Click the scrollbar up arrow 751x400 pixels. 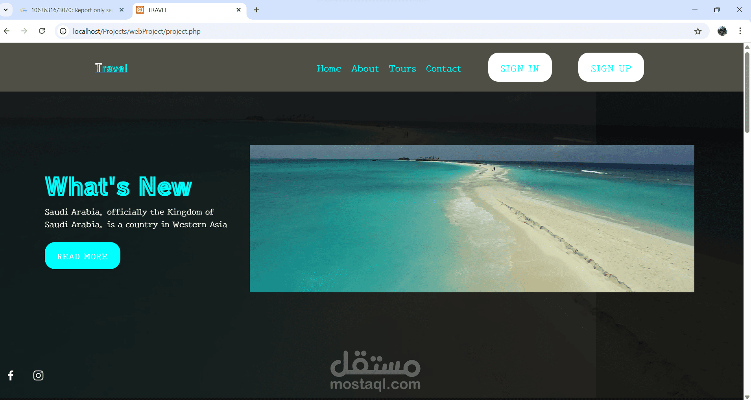(x=747, y=47)
